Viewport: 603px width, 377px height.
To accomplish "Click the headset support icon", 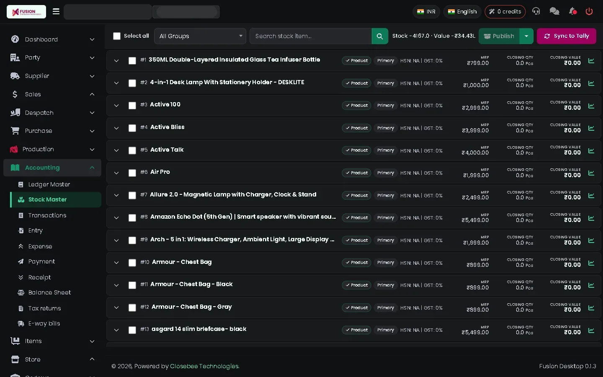I will [536, 11].
